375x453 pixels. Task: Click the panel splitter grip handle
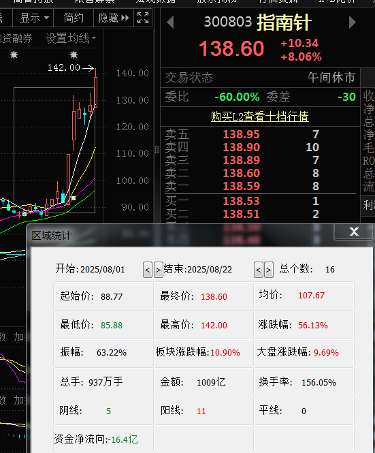[x=157, y=150]
